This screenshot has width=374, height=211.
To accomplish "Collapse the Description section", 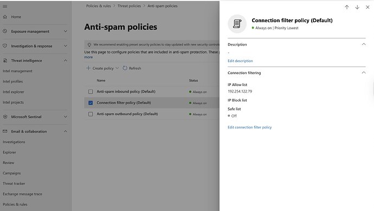I will [364, 44].
